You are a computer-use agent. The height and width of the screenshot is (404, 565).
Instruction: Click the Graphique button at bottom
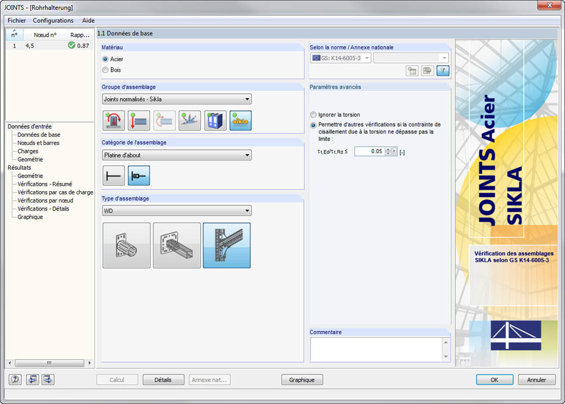302,380
